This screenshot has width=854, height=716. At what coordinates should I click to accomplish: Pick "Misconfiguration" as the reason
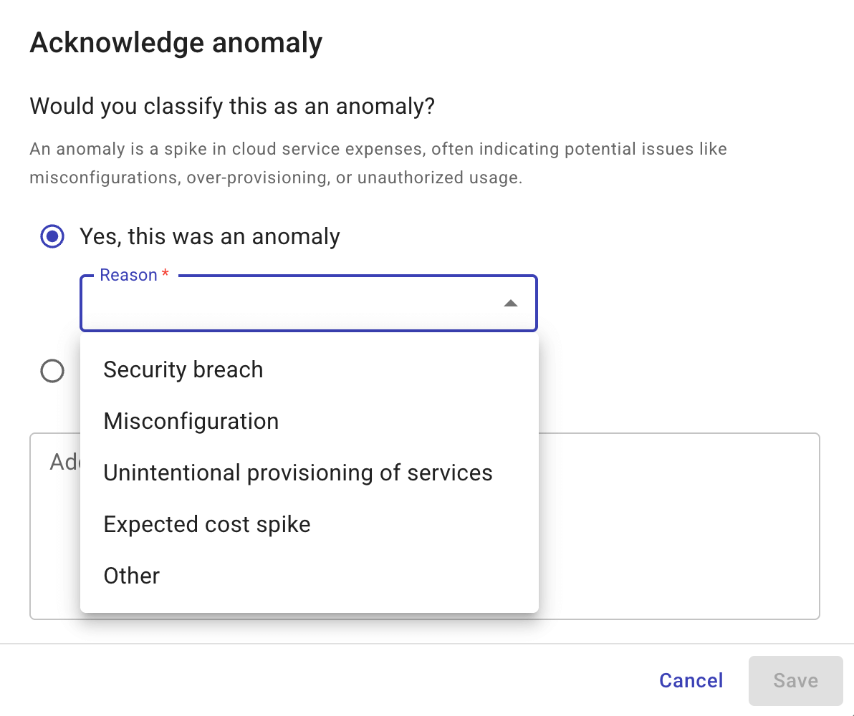pos(191,421)
